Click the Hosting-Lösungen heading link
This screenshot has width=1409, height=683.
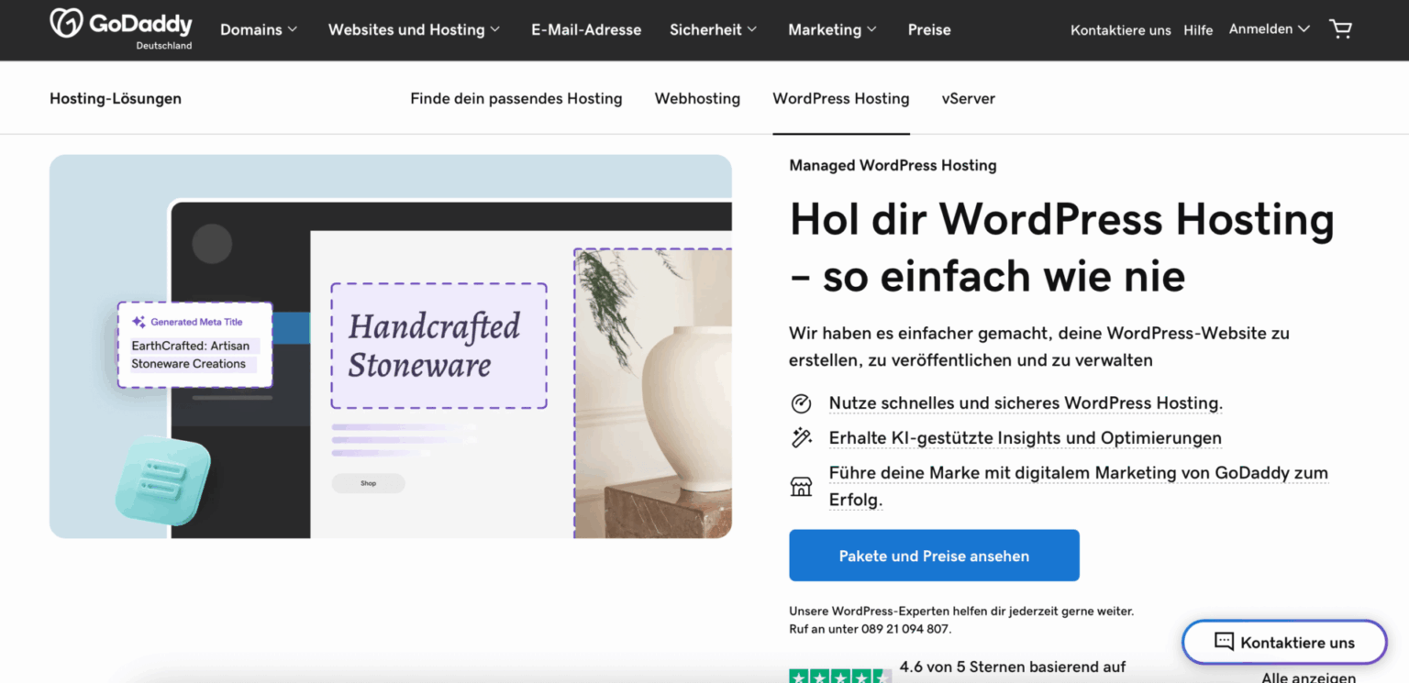[116, 98]
